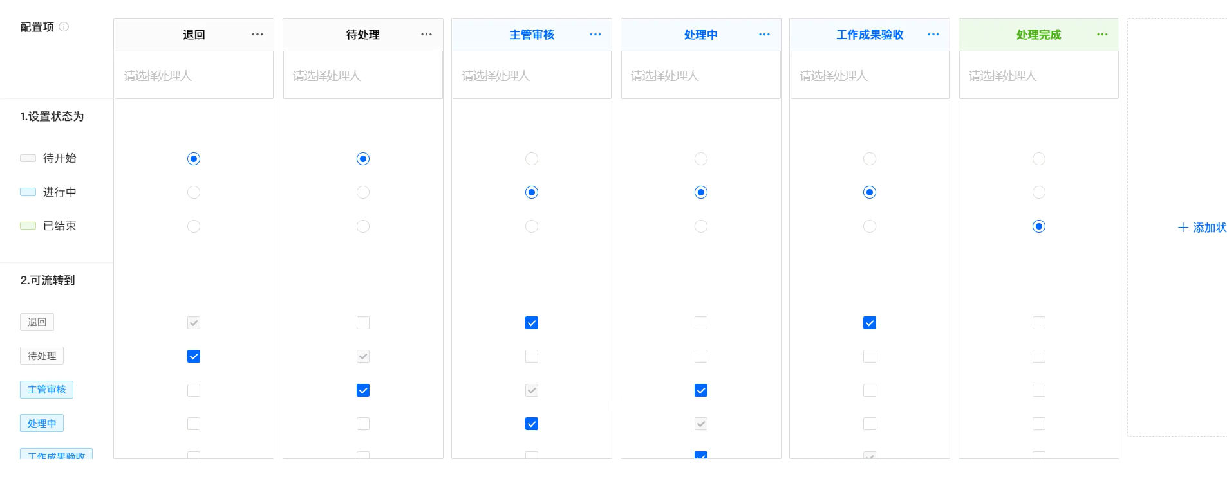Uncheck 退回 transition in 主管审核 column
The image size is (1227, 477).
tap(532, 323)
